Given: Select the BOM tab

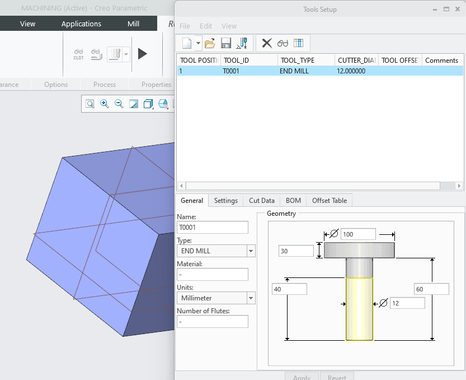Looking at the screenshot, I should point(293,201).
